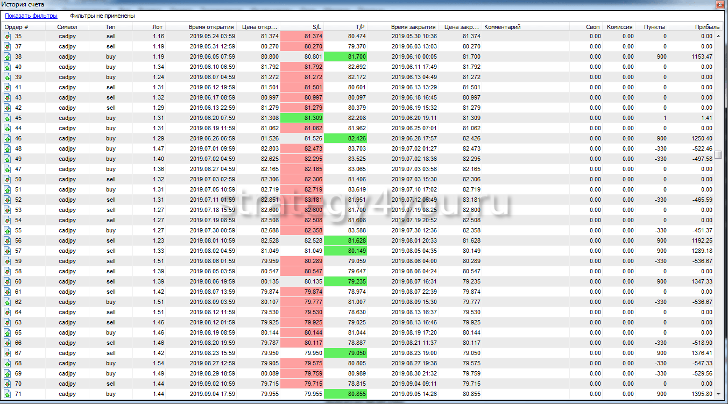Open the Показать фильтры link
Screen dimensions: 728x404
(x=31, y=16)
